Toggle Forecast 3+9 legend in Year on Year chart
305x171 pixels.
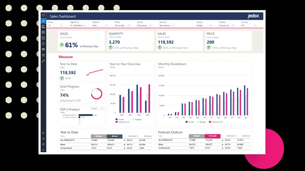pos(124,122)
